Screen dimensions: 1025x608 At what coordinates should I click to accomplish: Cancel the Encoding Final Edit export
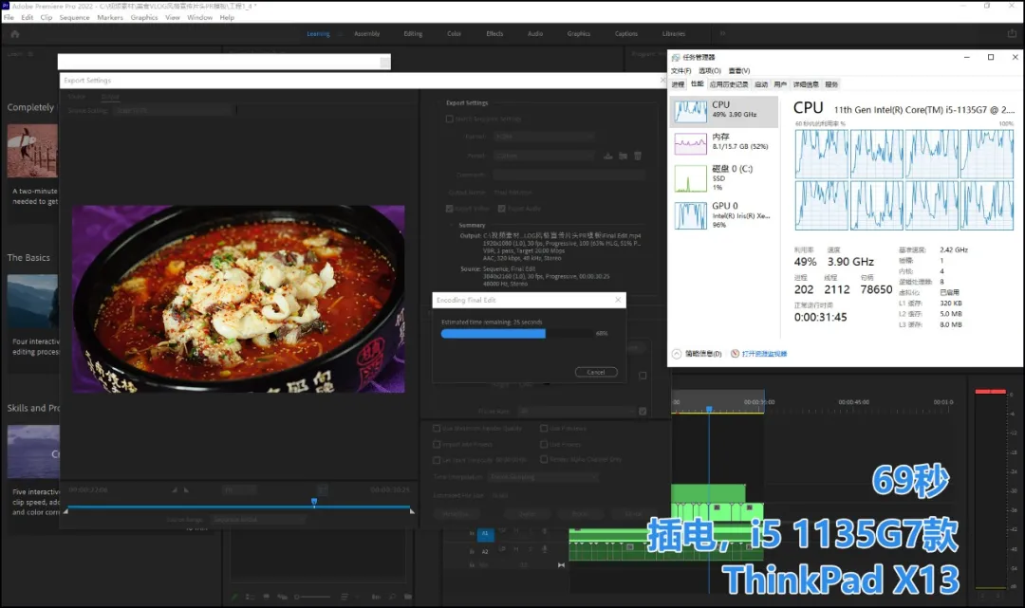[x=596, y=372]
